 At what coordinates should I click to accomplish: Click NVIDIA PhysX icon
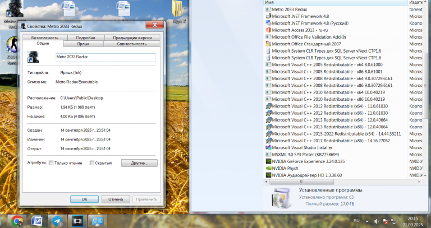tap(268, 168)
